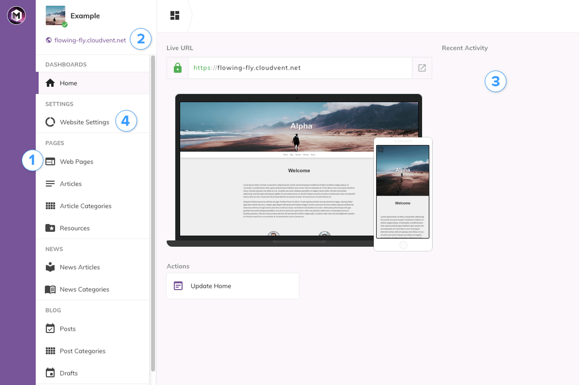Click the dashboard grid icon in the top bar
The width and height of the screenshot is (579, 385).
175,15
